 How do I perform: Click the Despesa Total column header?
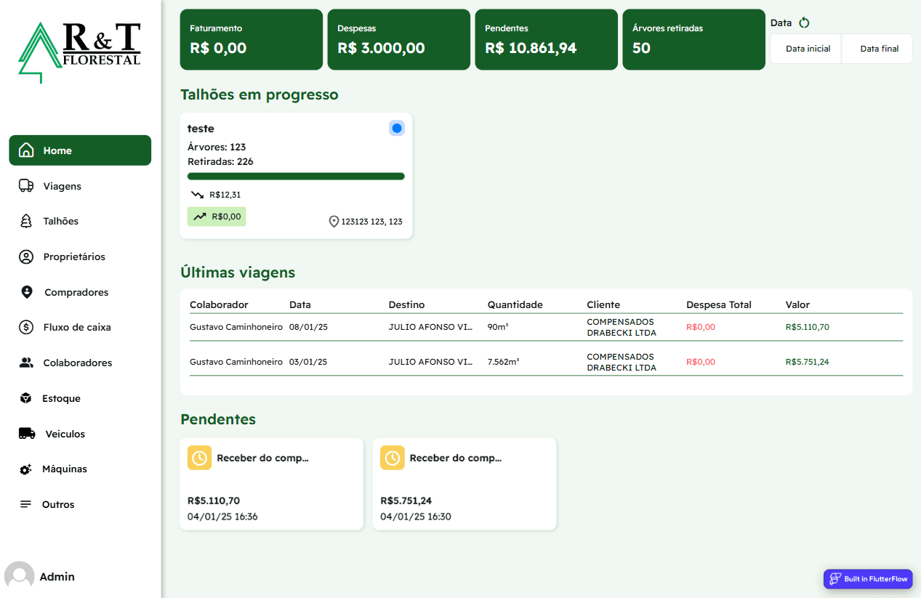pos(719,304)
